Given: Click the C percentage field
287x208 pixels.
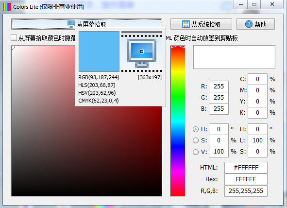Looking at the screenshot, I should coord(257,79).
